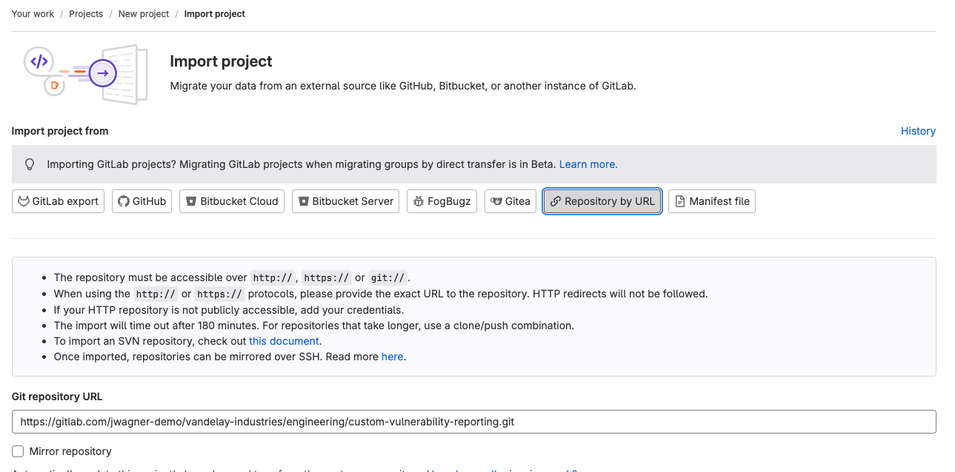Navigate back to New project breadcrumb
Viewport: 955px width, 472px height.
pos(144,14)
